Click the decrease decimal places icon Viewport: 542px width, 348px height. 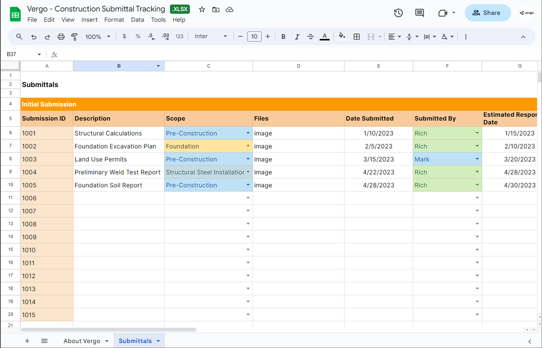[x=151, y=36]
